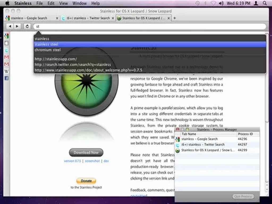Add a new tab with the plus button
The width and height of the screenshot is (272, 204).
pos(175,18)
